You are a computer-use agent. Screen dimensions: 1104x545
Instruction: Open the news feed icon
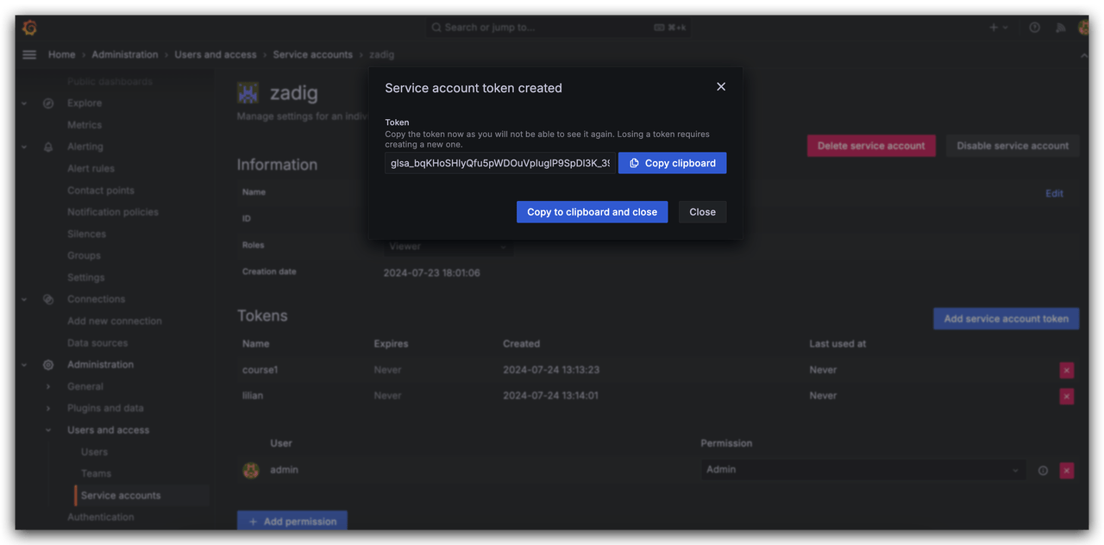[1060, 28]
